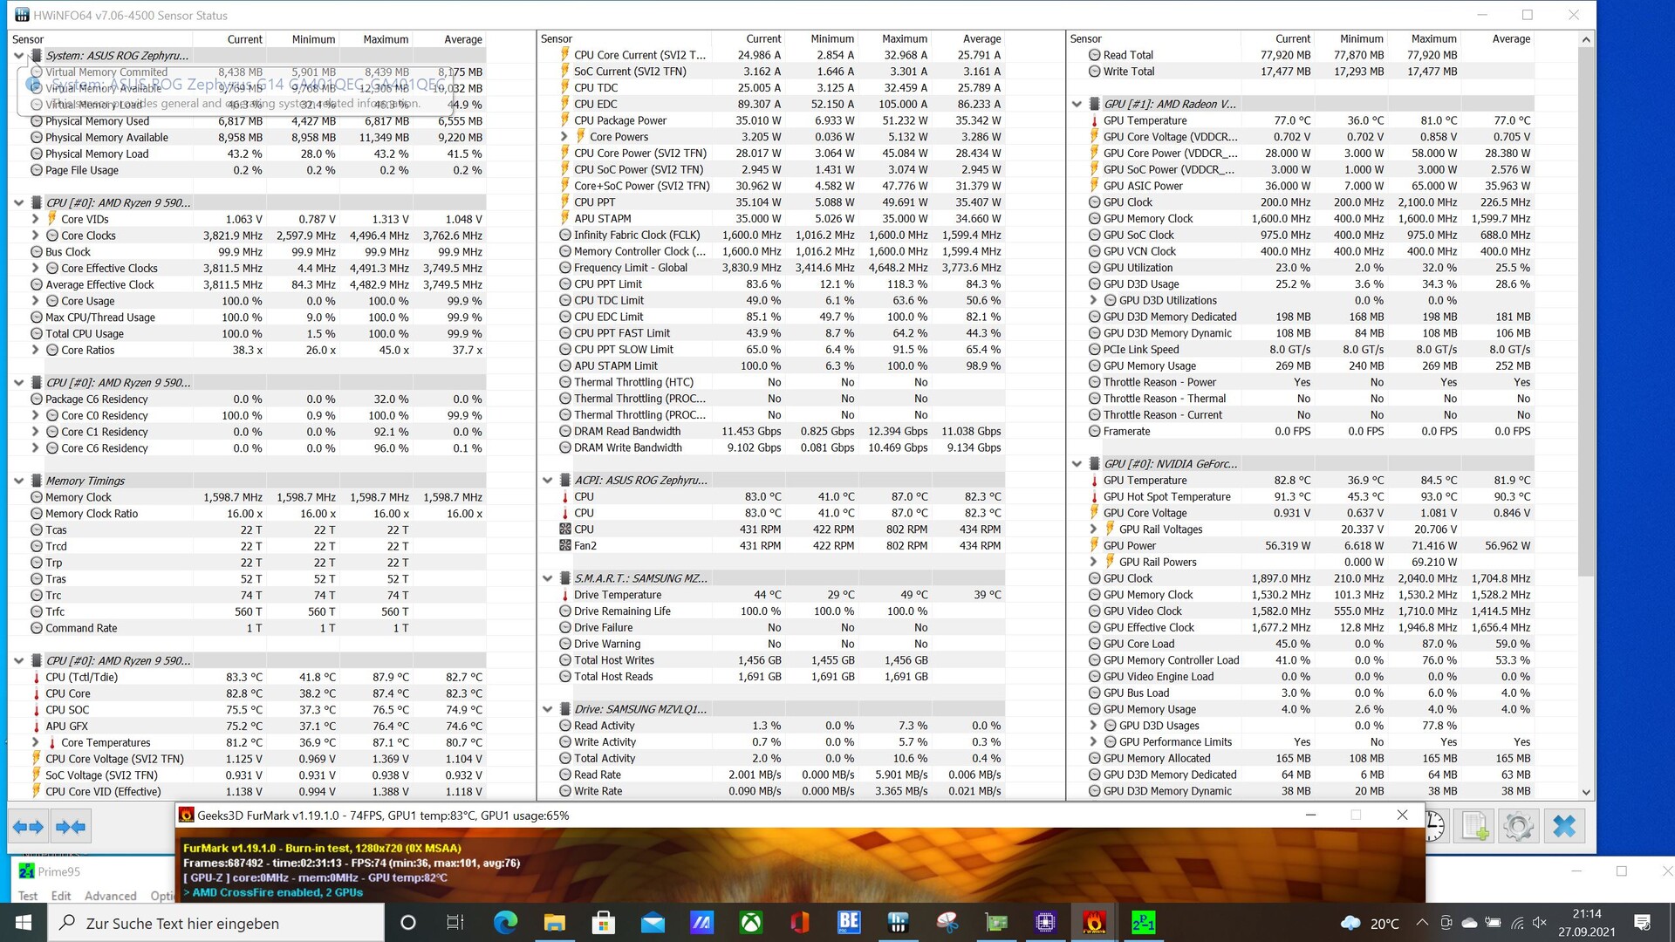Open Microsoft Edge from the taskbar

505,922
